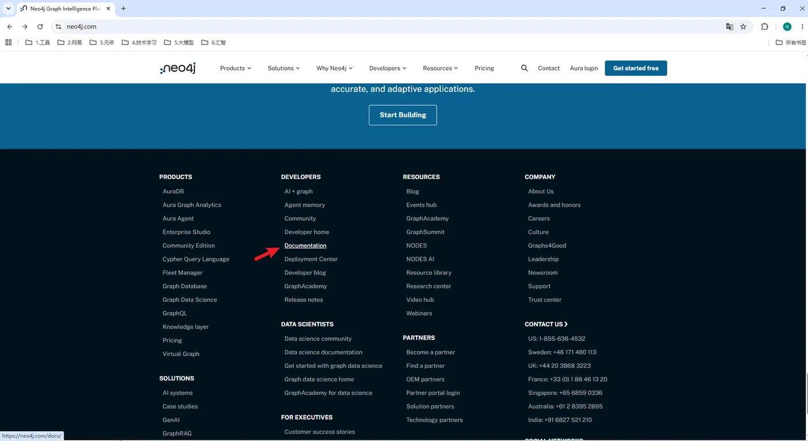Expand the Products navigation menu
This screenshot has width=808, height=441.
[x=235, y=68]
